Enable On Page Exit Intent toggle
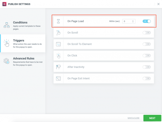 (147, 78)
